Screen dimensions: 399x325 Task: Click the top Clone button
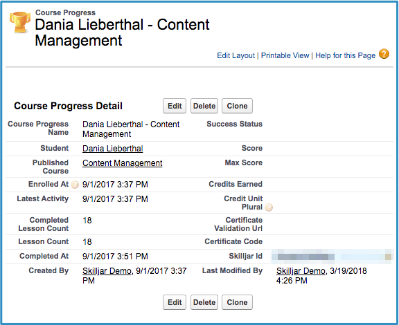click(237, 106)
